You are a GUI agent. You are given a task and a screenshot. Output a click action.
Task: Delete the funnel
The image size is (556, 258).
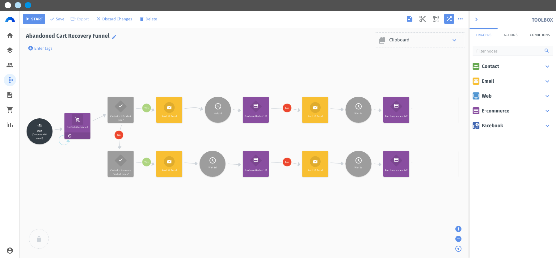[148, 19]
